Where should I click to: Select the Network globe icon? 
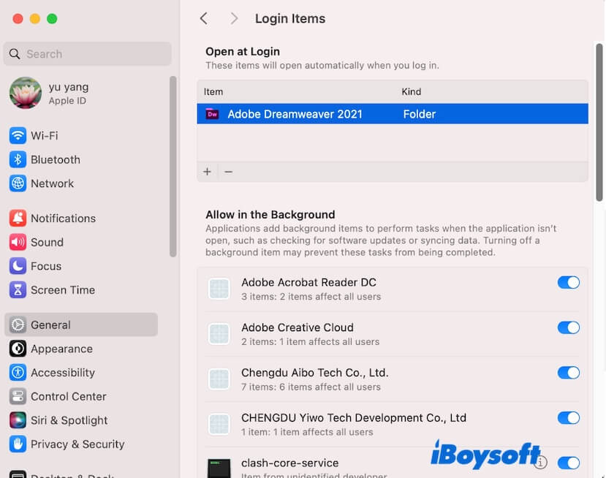pos(18,183)
